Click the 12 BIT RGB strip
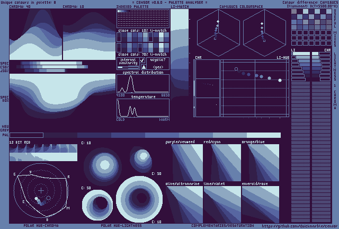 coord(43,153)
